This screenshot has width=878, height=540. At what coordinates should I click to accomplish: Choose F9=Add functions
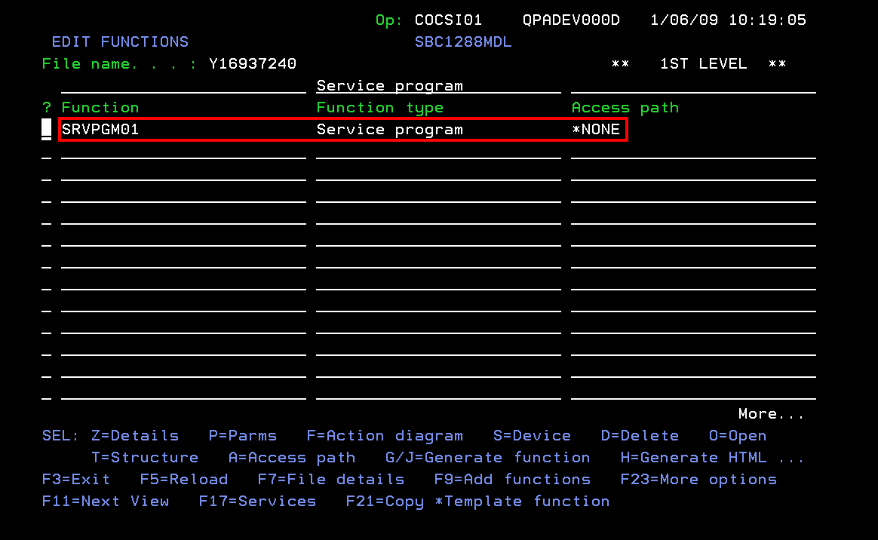(x=512, y=480)
